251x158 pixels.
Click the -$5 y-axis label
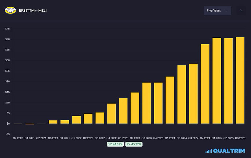click(x=8, y=134)
